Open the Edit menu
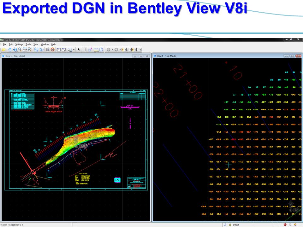The height and width of the screenshot is (227, 303). tap(11, 44)
